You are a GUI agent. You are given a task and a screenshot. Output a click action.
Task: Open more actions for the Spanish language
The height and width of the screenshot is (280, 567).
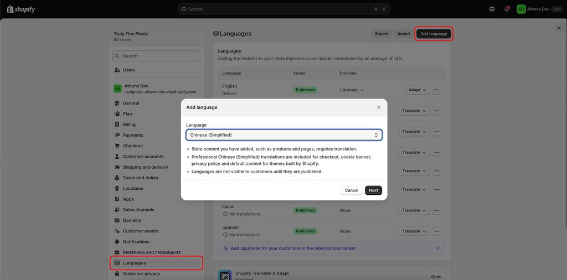click(437, 231)
